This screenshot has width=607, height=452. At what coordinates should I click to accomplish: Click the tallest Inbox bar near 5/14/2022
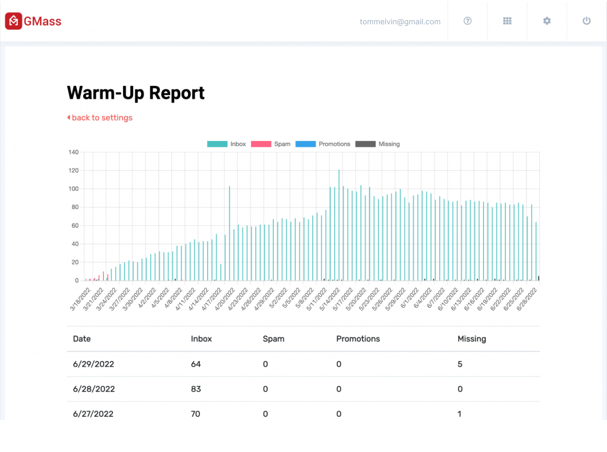click(x=339, y=225)
